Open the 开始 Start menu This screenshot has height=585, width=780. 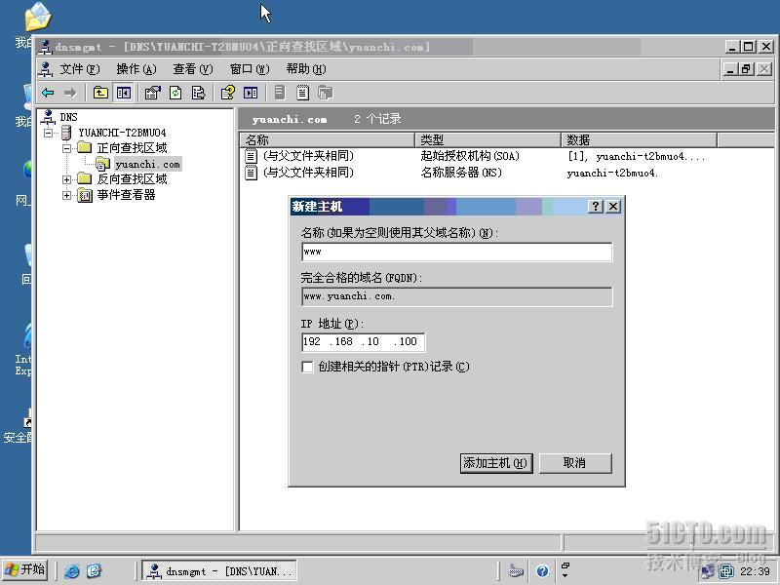25,570
